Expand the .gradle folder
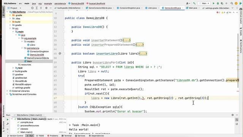243x137 pixels. [x=10, y=15]
